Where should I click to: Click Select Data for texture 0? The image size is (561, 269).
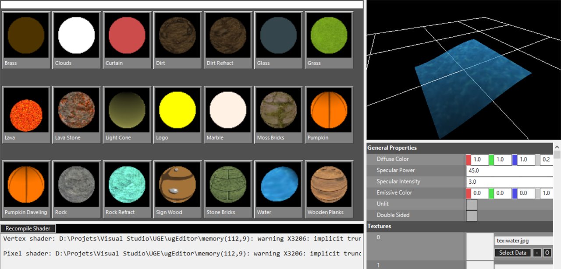pyautogui.click(x=513, y=253)
